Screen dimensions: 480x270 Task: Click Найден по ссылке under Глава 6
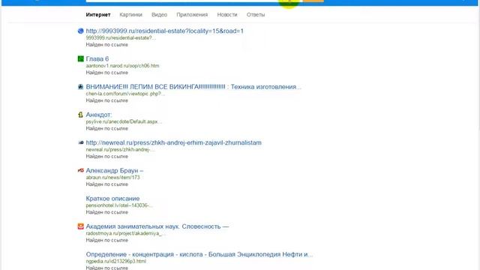coord(106,73)
